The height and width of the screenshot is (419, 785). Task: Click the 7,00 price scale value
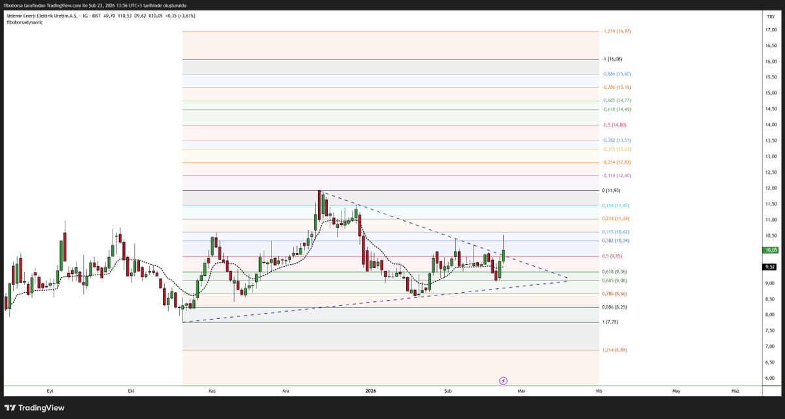(771, 346)
